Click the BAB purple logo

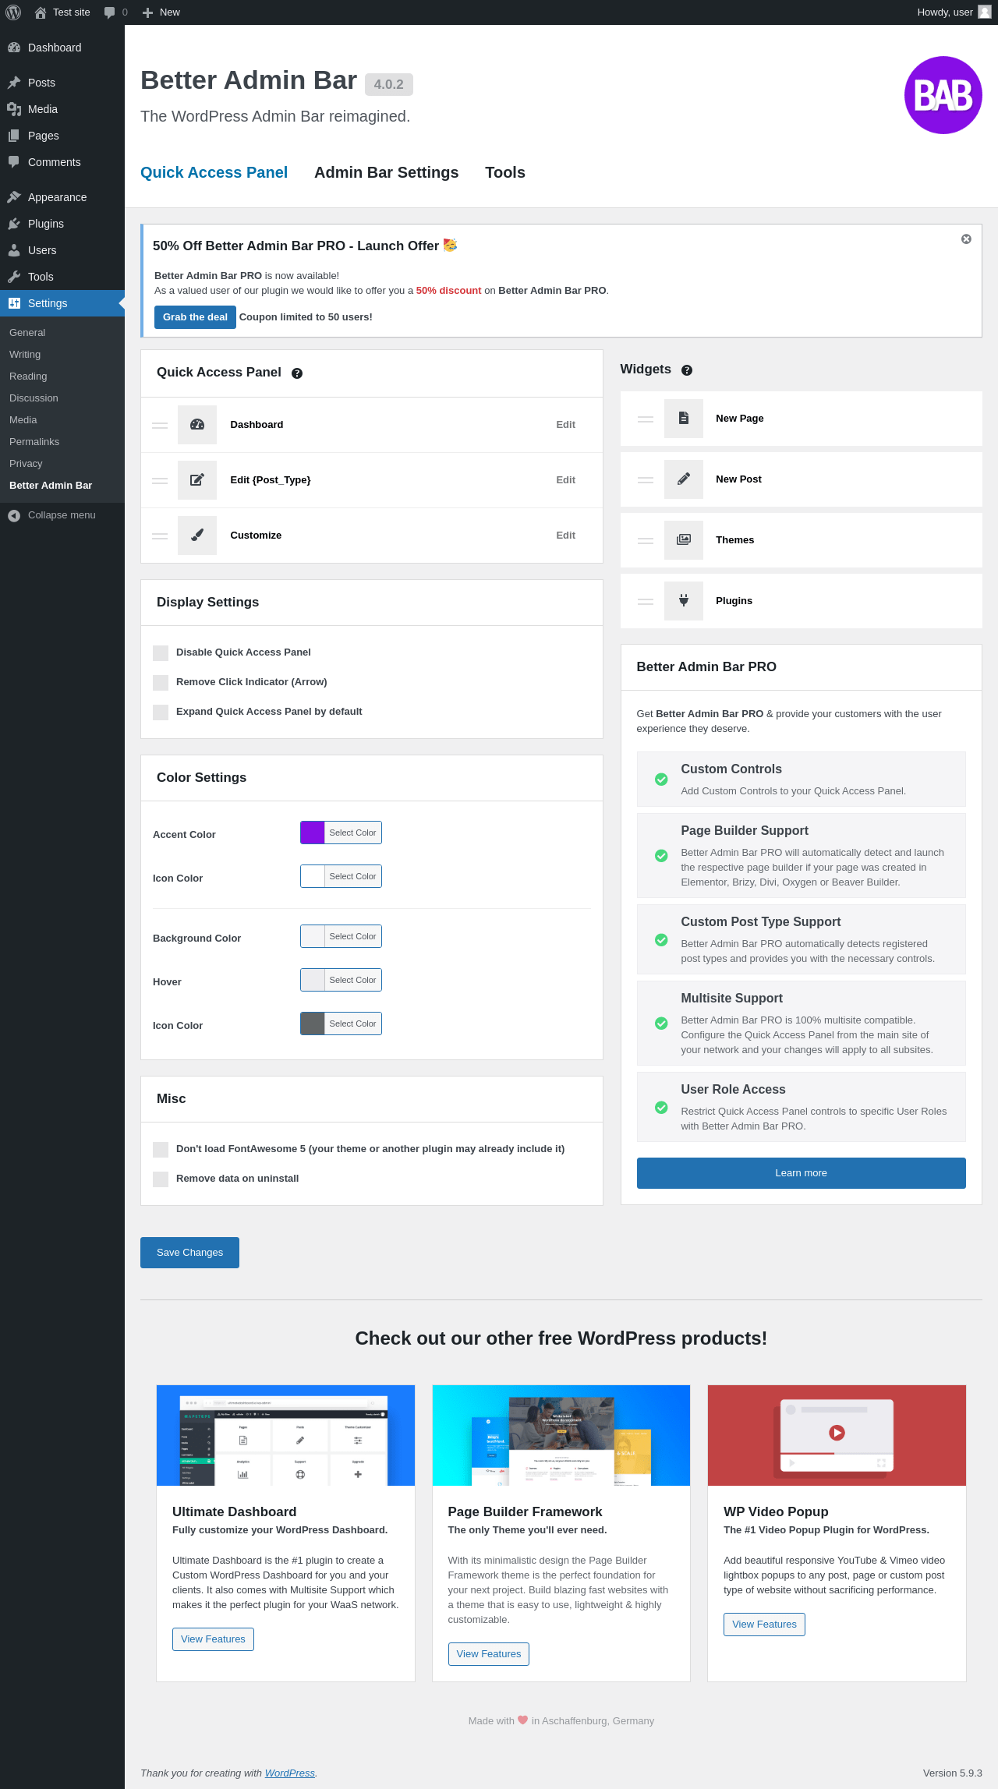[x=943, y=95]
